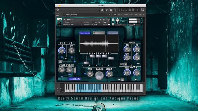Toggle the Mute button on Textures
The image size is (198, 111).
click(113, 24)
